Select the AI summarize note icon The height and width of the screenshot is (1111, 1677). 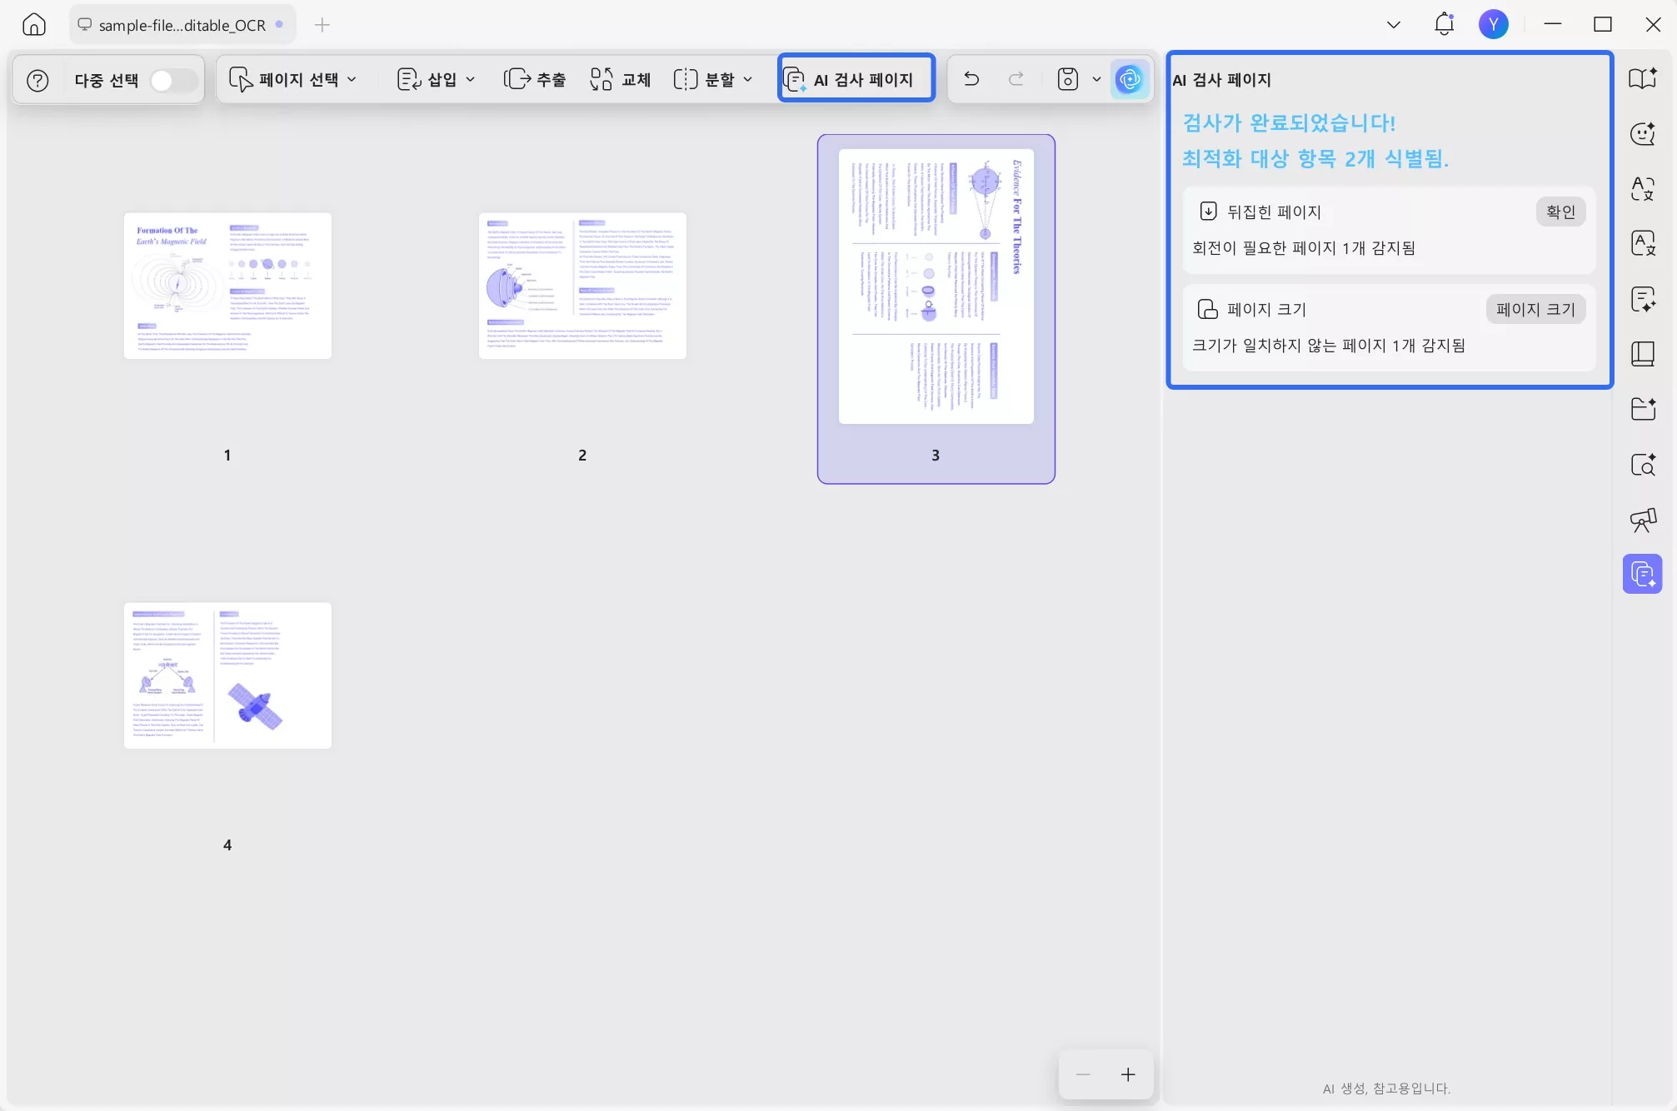click(1643, 299)
